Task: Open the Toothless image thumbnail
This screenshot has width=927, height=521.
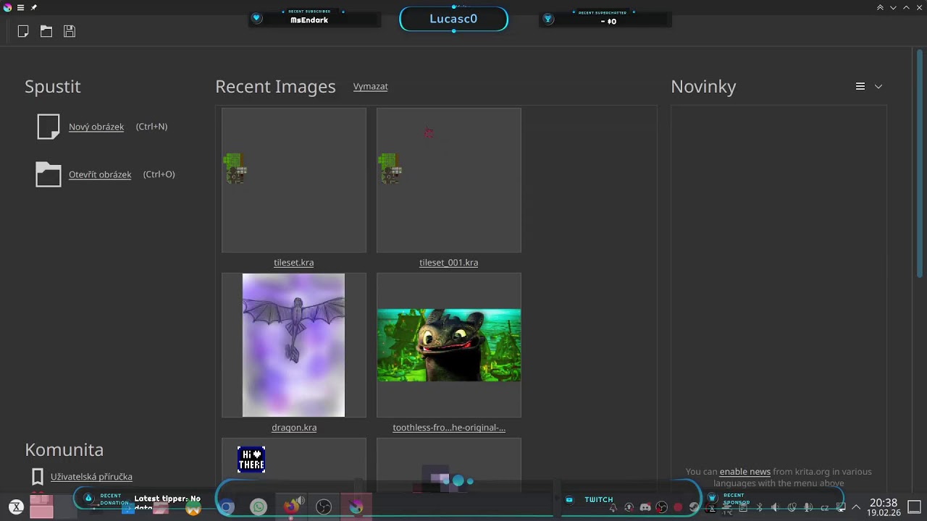Action: coord(449,345)
